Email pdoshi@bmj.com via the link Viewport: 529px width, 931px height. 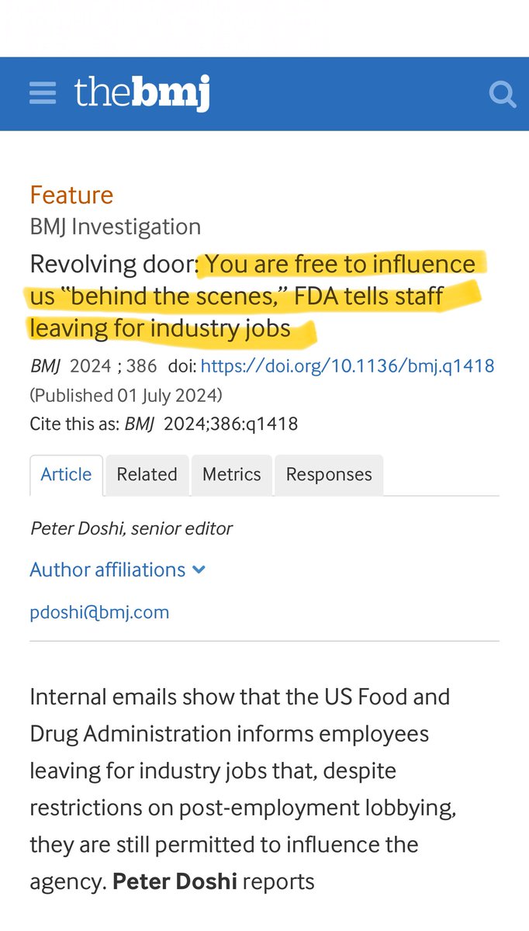pyautogui.click(x=99, y=612)
